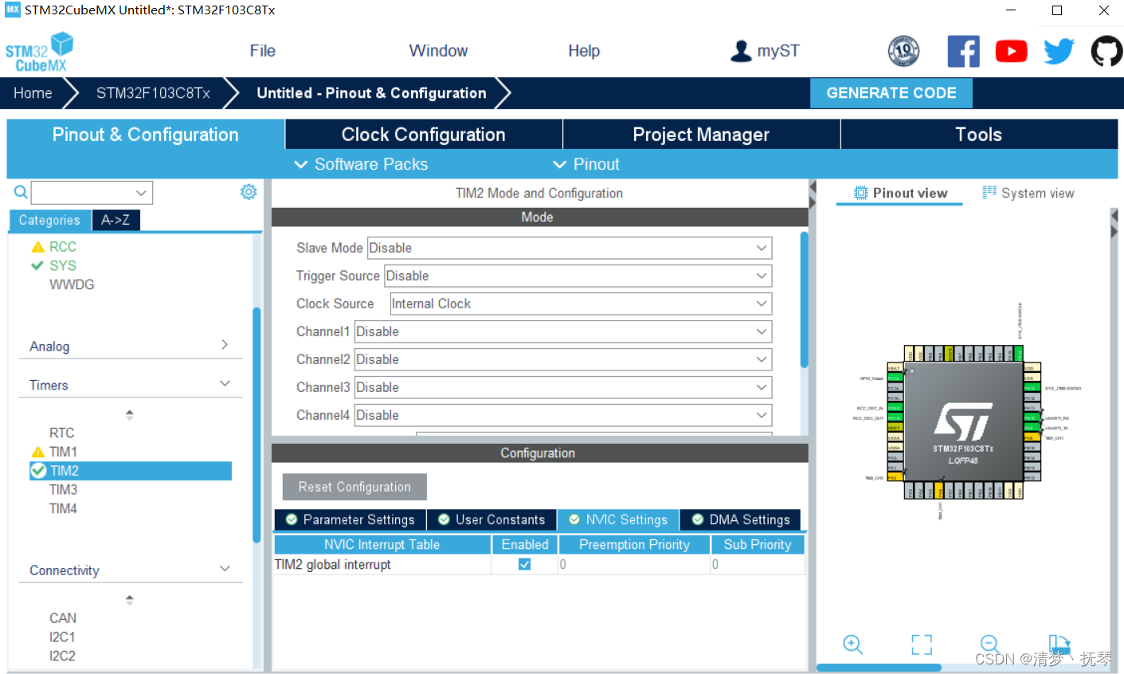Select the Pinout & Configuration tab

[x=146, y=135]
